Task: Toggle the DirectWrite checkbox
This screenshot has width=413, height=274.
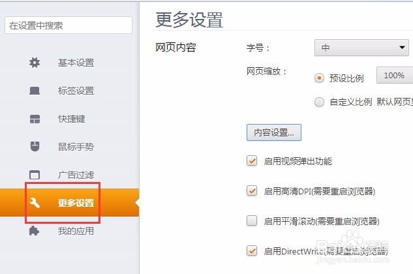Action: (252, 250)
